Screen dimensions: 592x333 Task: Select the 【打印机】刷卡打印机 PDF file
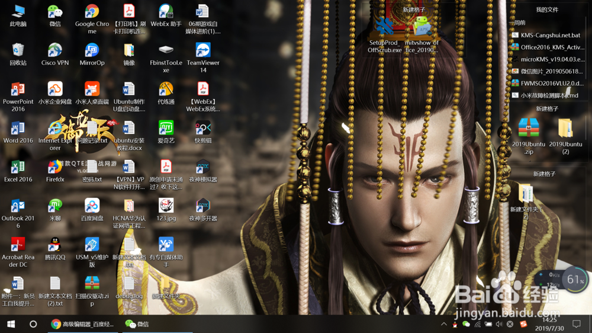[128, 20]
